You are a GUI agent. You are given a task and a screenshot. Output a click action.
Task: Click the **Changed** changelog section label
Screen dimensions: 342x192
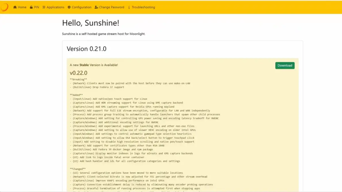(x=78, y=169)
